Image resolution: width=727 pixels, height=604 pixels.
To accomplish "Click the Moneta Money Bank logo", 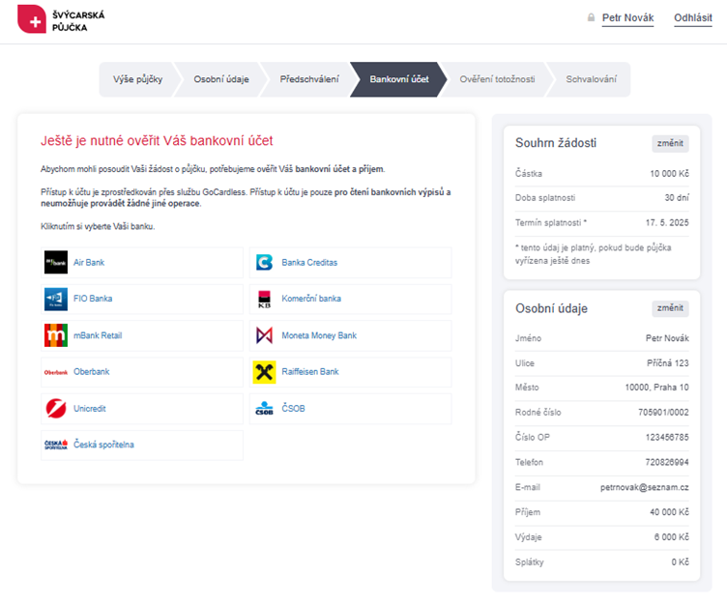I will [264, 335].
